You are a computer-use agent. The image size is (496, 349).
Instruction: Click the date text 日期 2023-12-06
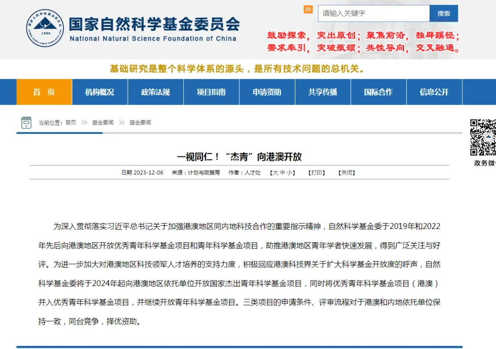click(142, 172)
